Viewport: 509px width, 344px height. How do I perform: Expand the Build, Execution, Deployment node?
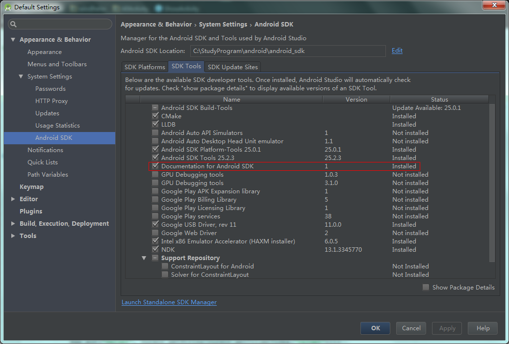click(13, 224)
